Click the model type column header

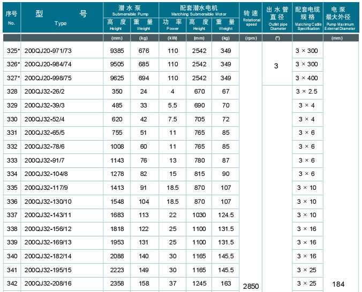point(61,17)
